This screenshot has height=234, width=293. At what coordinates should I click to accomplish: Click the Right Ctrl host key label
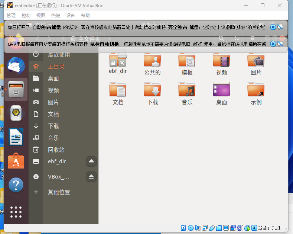[269, 228]
